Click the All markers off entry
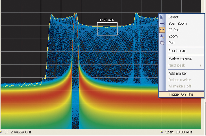This screenshot has height=136, width=206. 179,86
